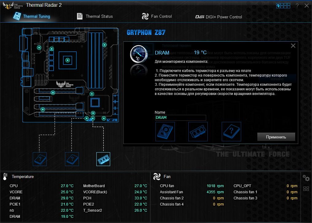Select the Chassis fan 3 entry
This screenshot has width=312, height=223.
pos(265,198)
